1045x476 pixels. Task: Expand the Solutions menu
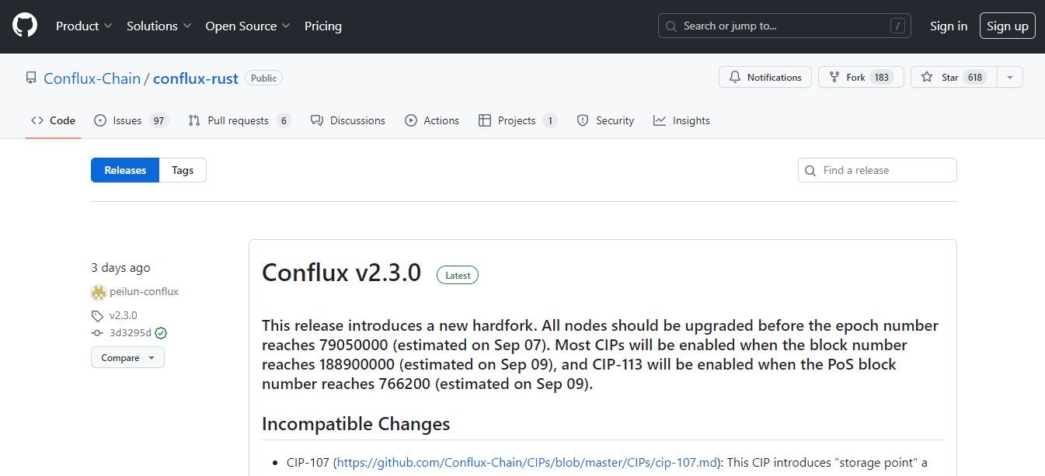159,26
